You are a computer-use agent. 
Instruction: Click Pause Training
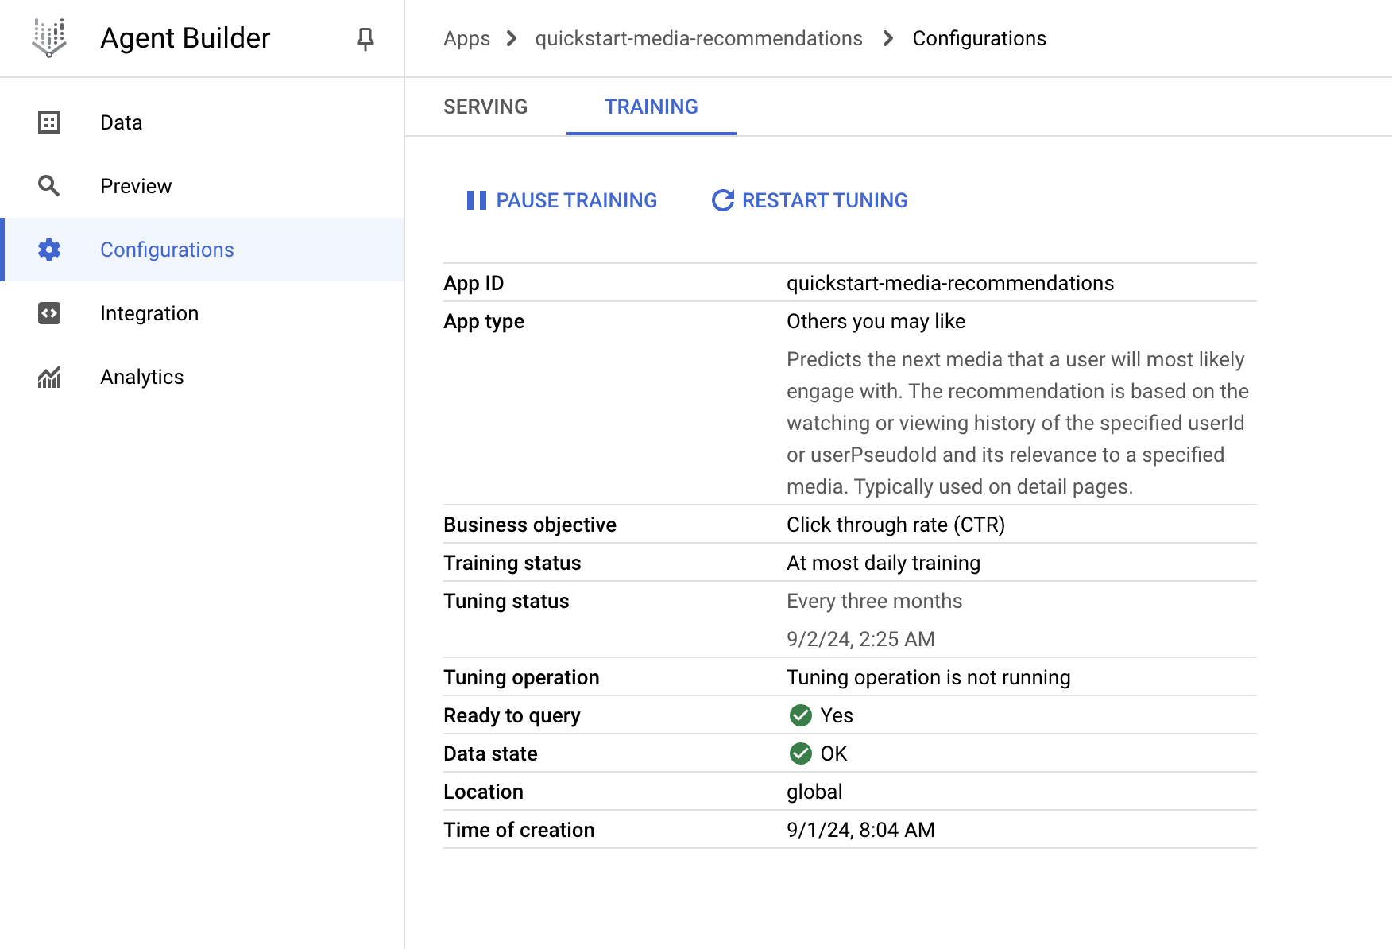click(x=577, y=200)
